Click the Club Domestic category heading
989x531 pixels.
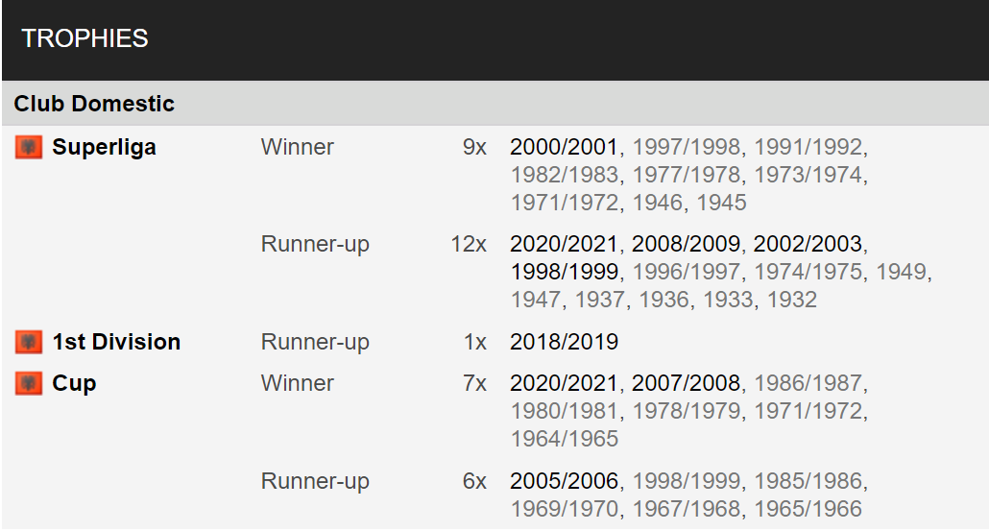point(94,104)
